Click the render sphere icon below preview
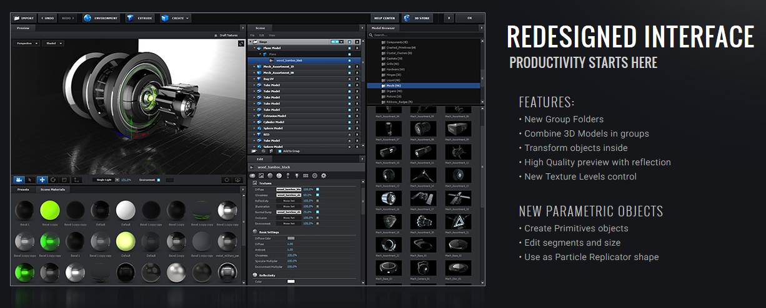 point(226,180)
